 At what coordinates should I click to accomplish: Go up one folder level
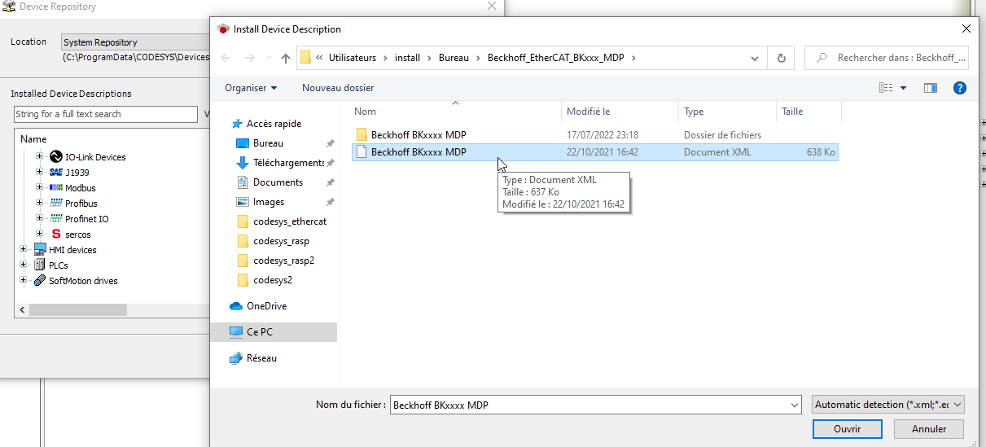pos(286,58)
